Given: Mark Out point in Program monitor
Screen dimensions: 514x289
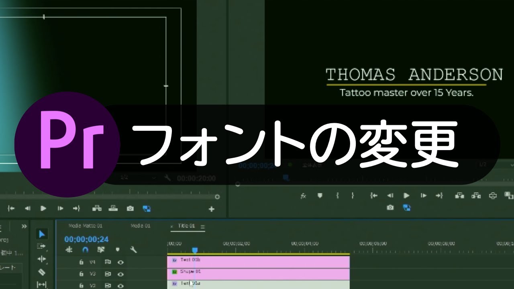Looking at the screenshot, I should 353,195.
